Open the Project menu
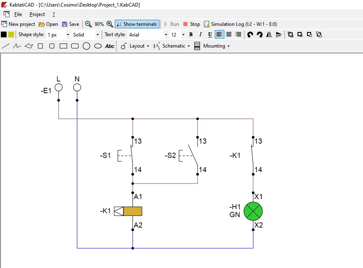The height and width of the screenshot is (268, 363). point(37,14)
